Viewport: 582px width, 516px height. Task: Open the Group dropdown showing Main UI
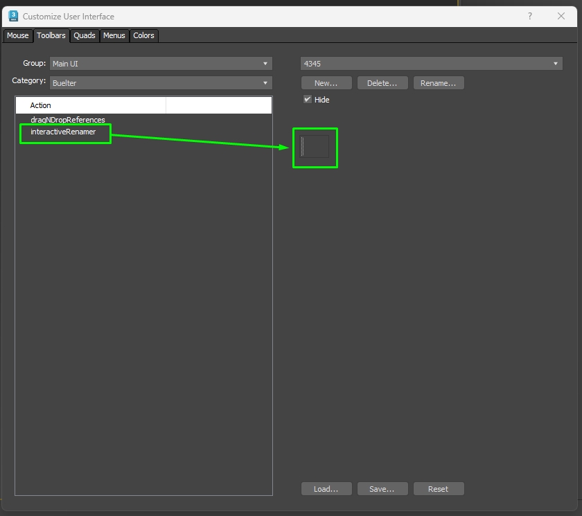point(161,64)
